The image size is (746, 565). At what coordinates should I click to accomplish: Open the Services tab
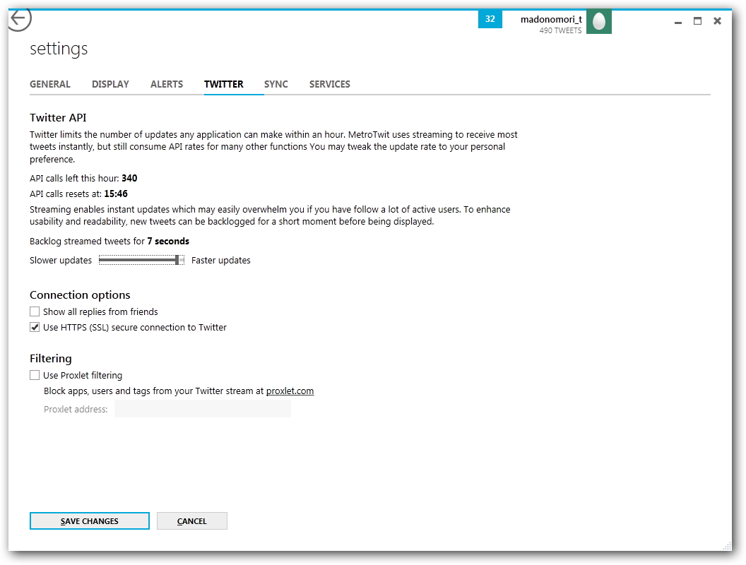[x=330, y=84]
